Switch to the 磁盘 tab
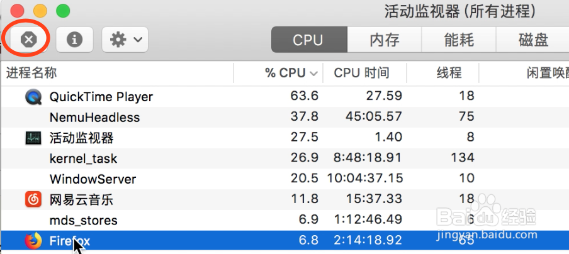569x254 pixels. (x=533, y=40)
